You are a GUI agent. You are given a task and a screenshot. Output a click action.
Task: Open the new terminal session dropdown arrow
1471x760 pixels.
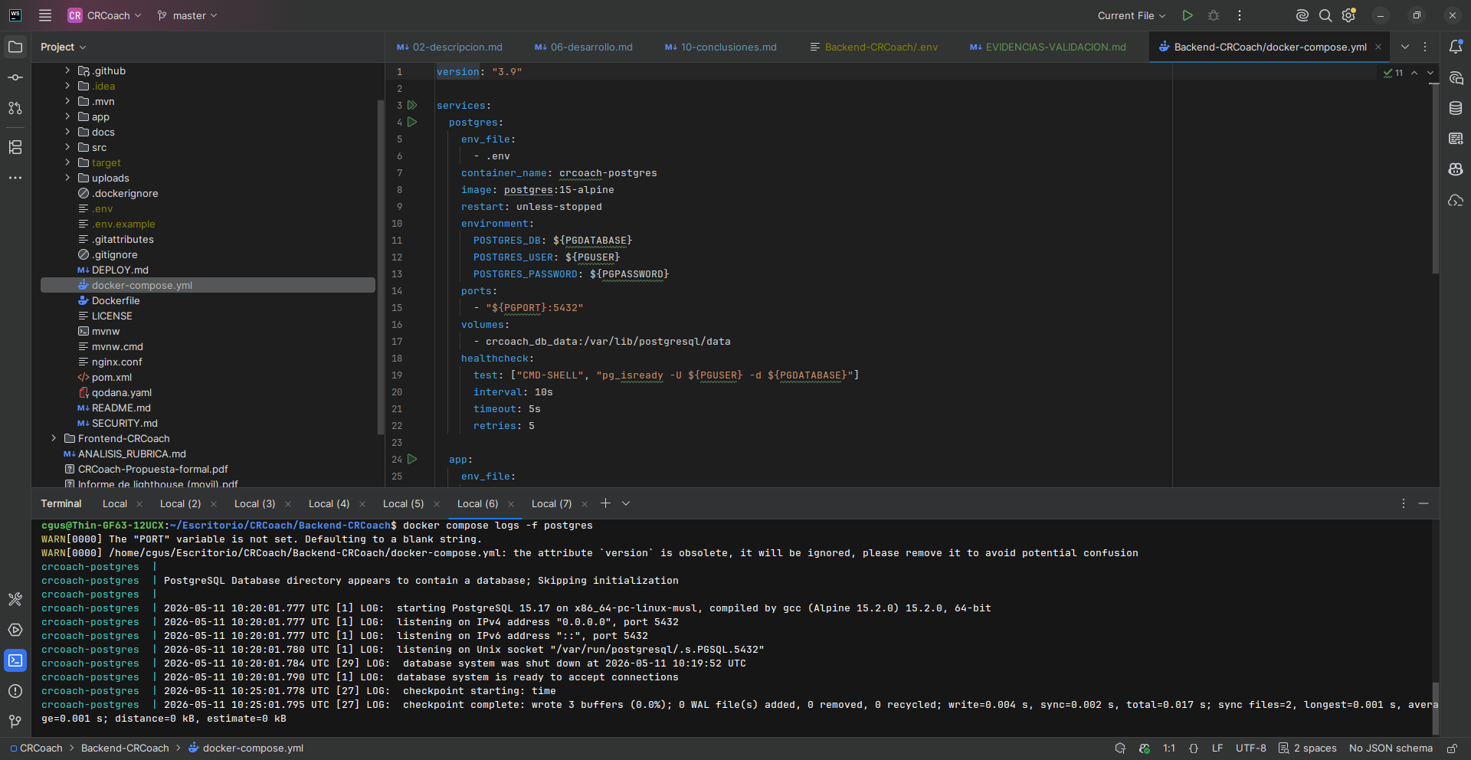coord(626,503)
